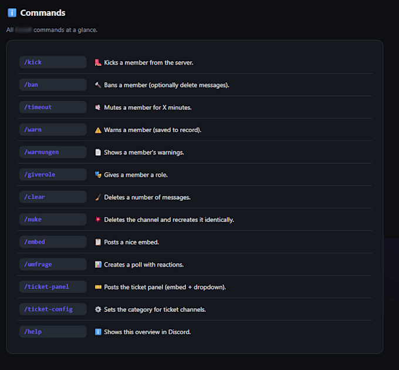Click 'Gives a member a role.' text
399x370 pixels.
point(136,174)
